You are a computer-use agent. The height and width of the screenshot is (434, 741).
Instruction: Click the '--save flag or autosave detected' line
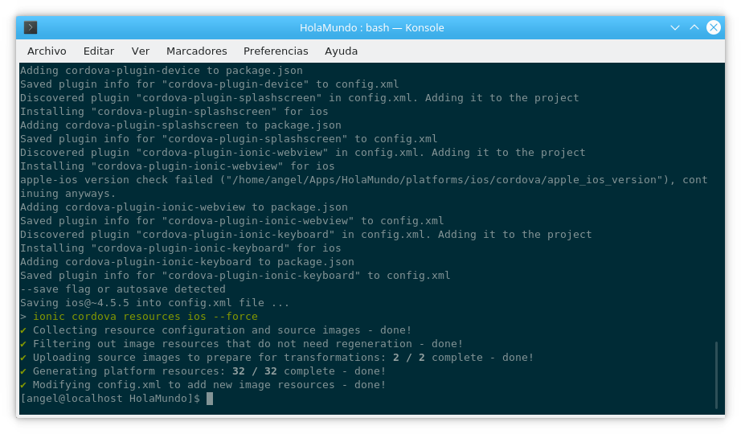click(122, 289)
